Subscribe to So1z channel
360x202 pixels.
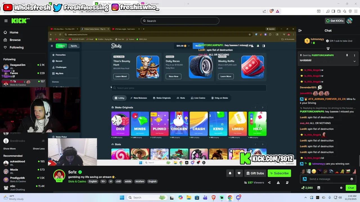point(279,173)
